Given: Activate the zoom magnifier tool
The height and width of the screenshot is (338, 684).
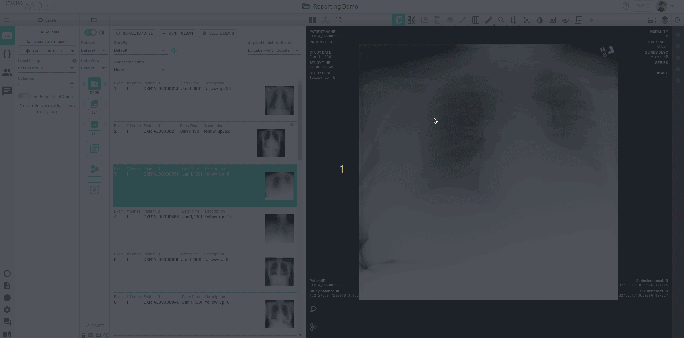Looking at the screenshot, I should coord(501,20).
